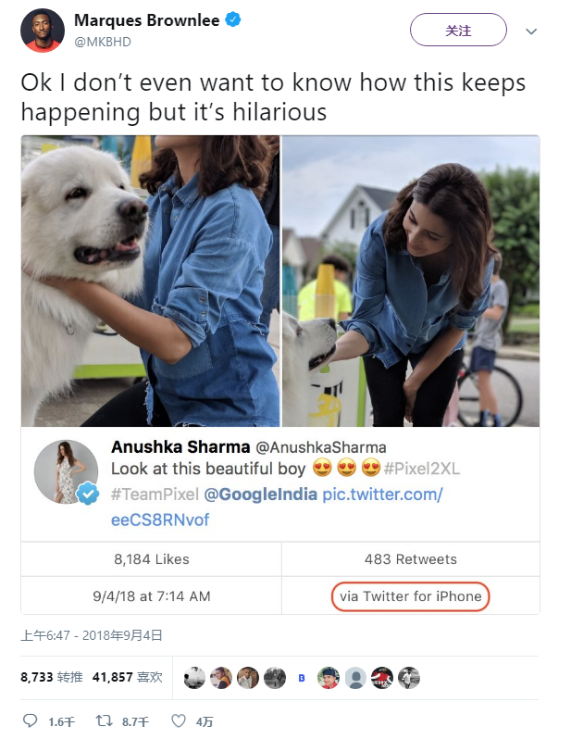Click the first liker avatar in the row

coord(194,678)
